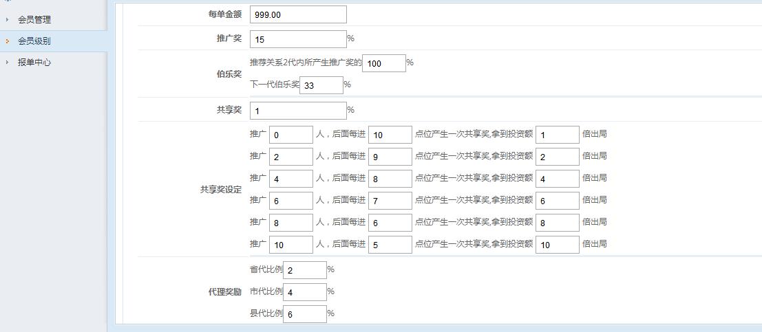Click the orange arrow icon beside 会员级别
The width and height of the screenshot is (762, 332).
[x=8, y=41]
